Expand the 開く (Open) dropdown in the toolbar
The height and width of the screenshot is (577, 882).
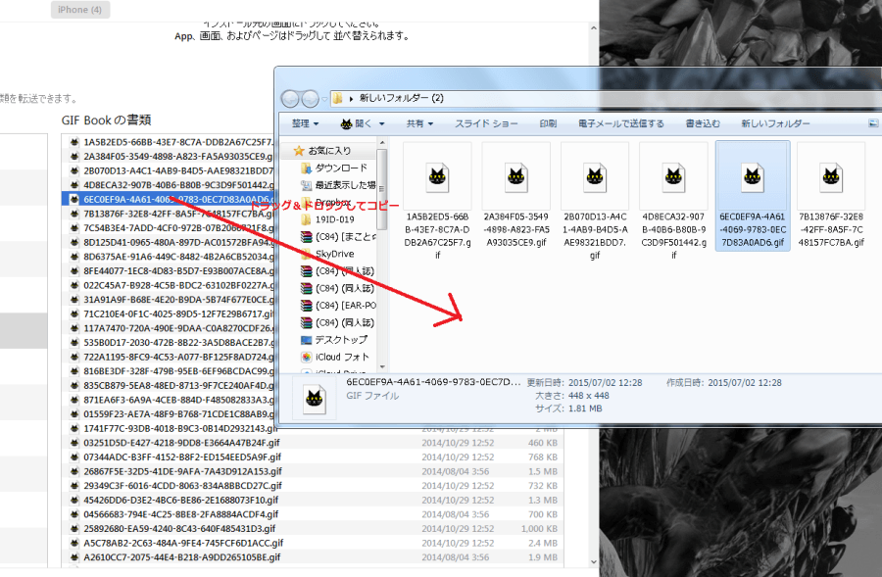362,123
